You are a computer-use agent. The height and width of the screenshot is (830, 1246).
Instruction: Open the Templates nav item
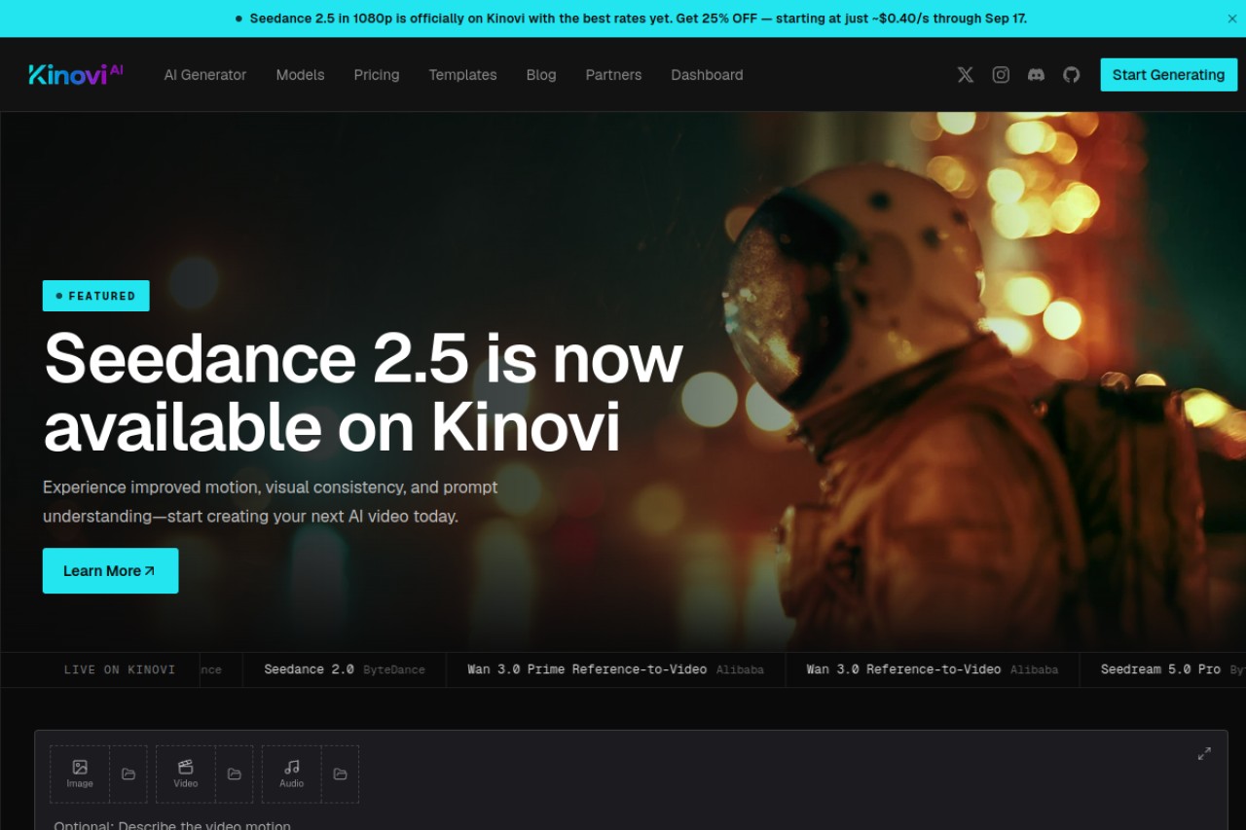(x=462, y=75)
